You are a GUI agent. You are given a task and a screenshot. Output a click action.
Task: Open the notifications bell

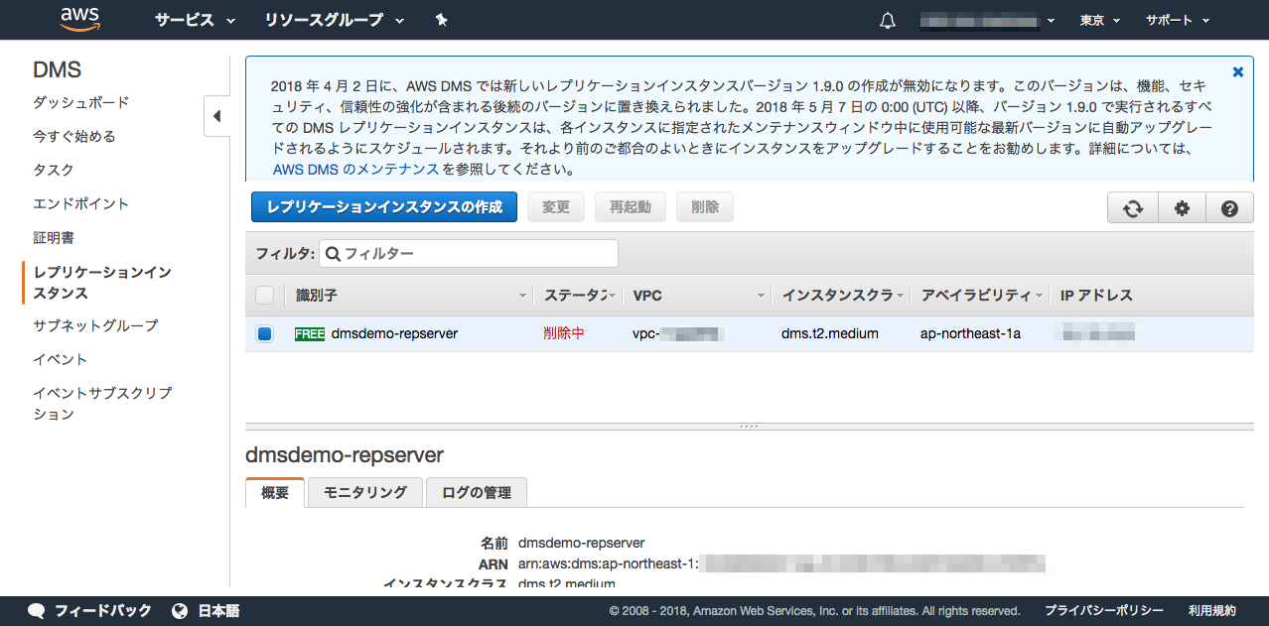click(888, 21)
